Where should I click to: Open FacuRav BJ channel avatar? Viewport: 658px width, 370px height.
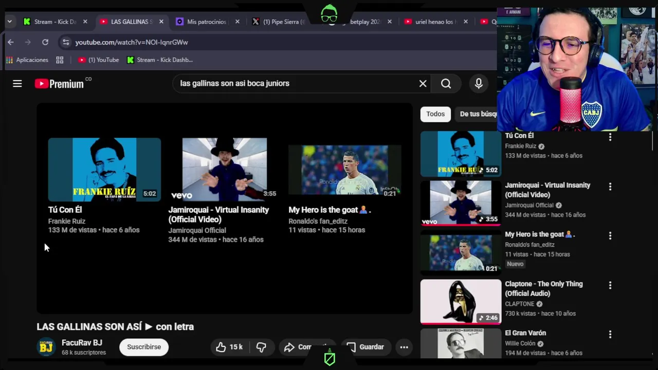click(46, 347)
